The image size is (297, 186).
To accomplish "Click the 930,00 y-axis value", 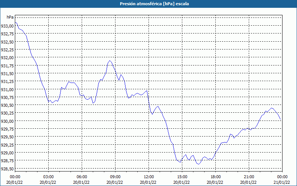I will click(x=7, y=121).
